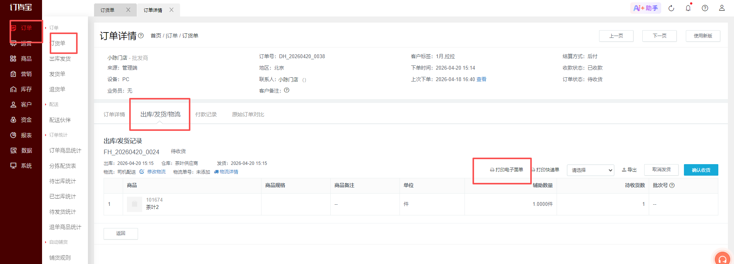The height and width of the screenshot is (264, 734).
Task: Switch to the 付款记录 tab
Action: pyautogui.click(x=206, y=114)
